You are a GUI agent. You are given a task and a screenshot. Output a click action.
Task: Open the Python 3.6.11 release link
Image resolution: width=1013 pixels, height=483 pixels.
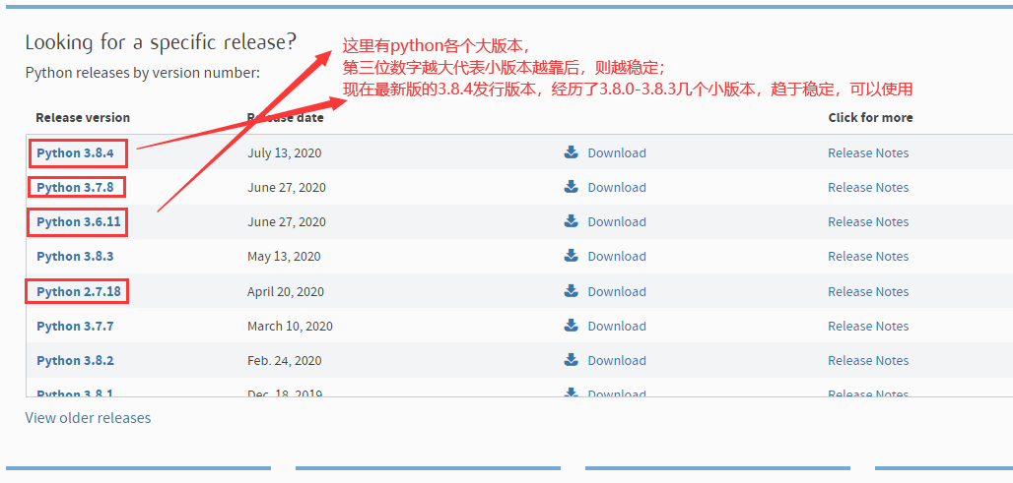tap(79, 222)
